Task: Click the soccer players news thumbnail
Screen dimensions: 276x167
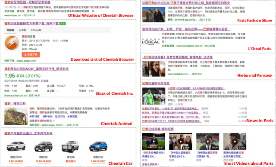Action: tap(154, 96)
